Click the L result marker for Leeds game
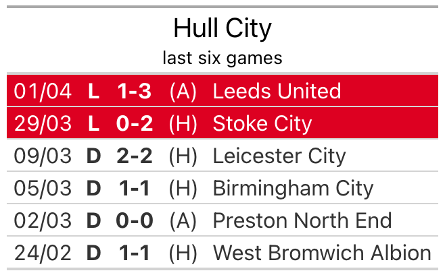This screenshot has width=445, height=275. pyautogui.click(x=93, y=91)
